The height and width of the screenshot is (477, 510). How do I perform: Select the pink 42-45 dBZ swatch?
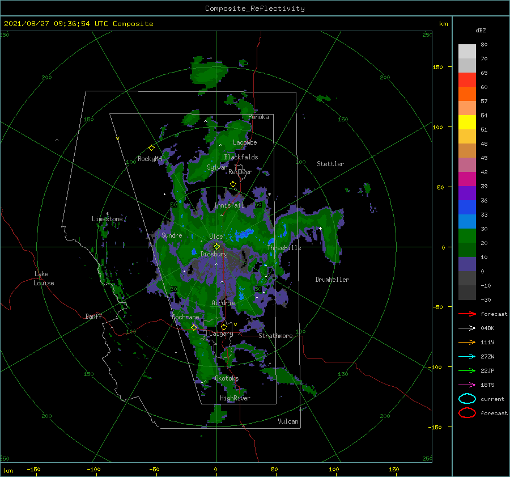(467, 165)
